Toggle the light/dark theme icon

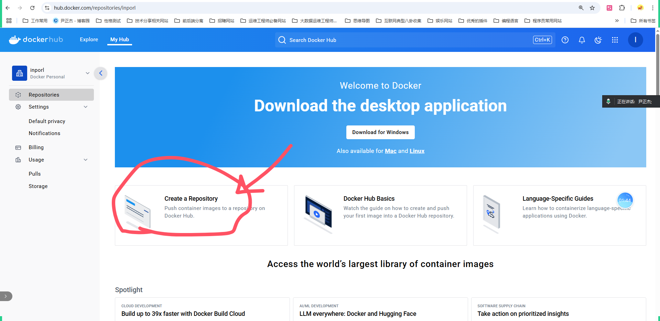coord(598,40)
